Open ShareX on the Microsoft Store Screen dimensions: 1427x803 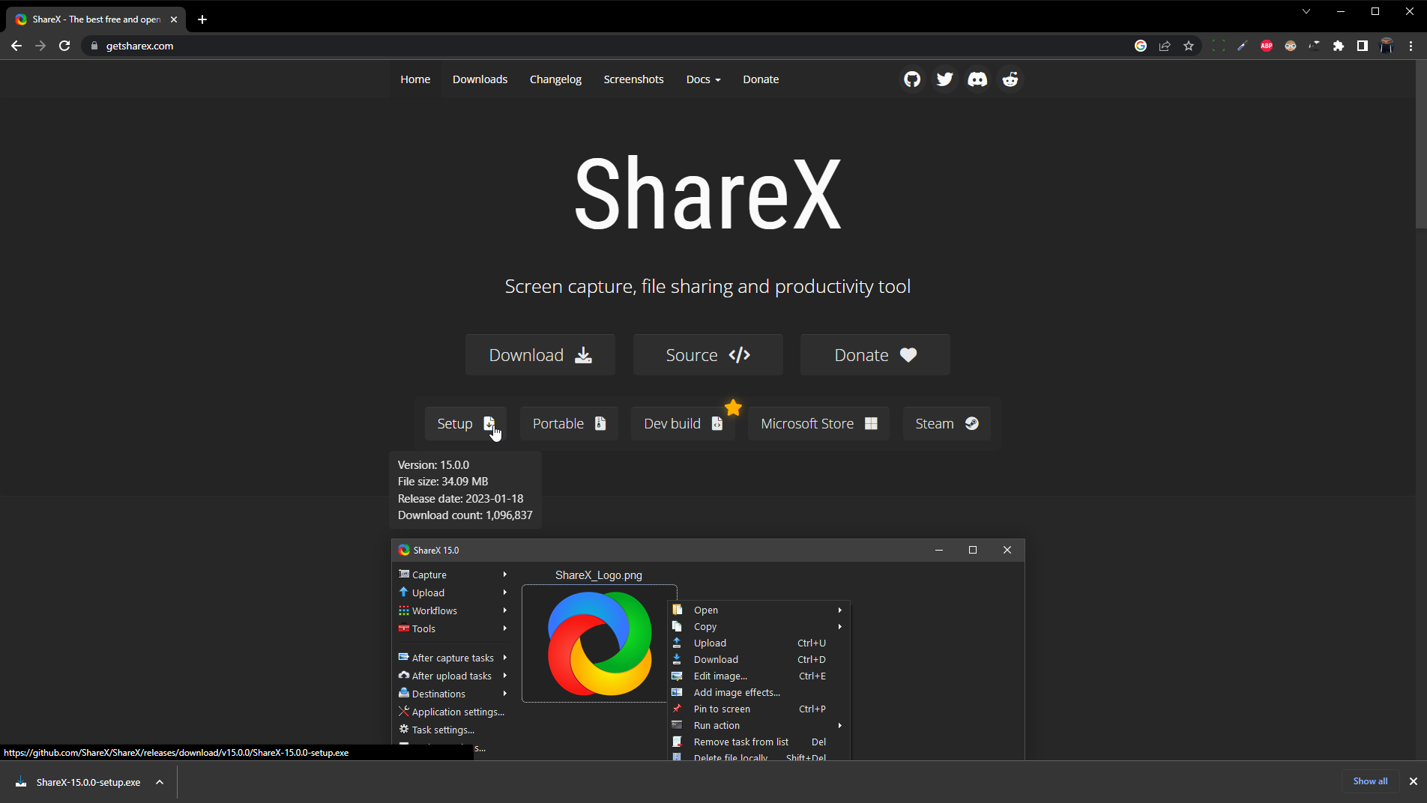pos(817,423)
